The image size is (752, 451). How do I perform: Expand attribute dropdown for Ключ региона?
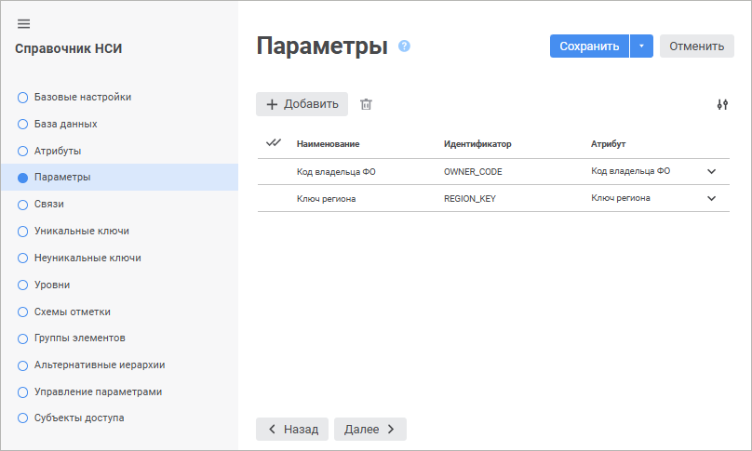coord(711,198)
